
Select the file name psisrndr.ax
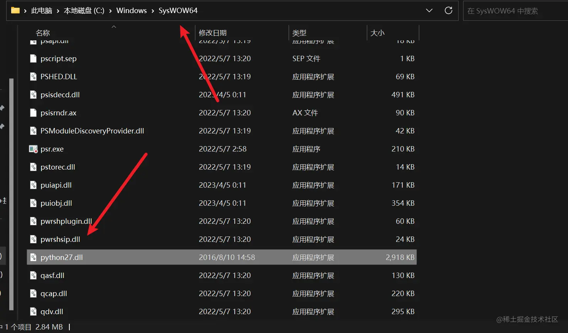pos(59,113)
